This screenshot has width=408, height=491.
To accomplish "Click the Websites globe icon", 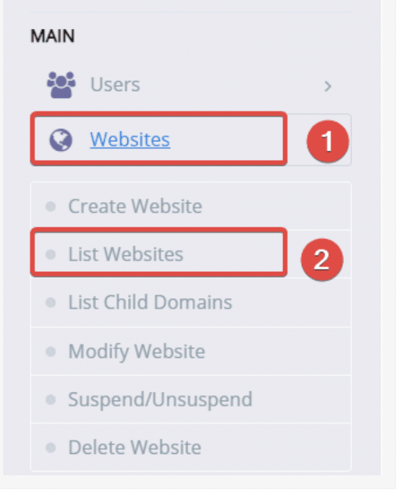I will click(61, 140).
